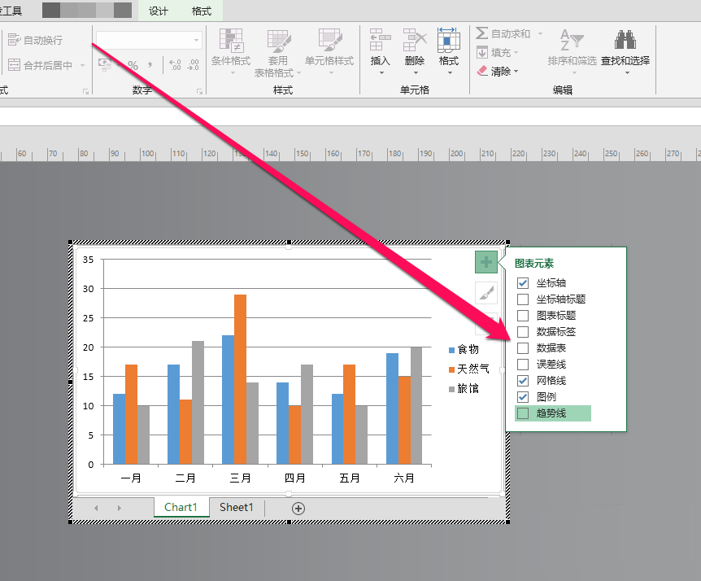
Task: Check the 坐标轴标题 checkbox
Action: click(x=523, y=299)
